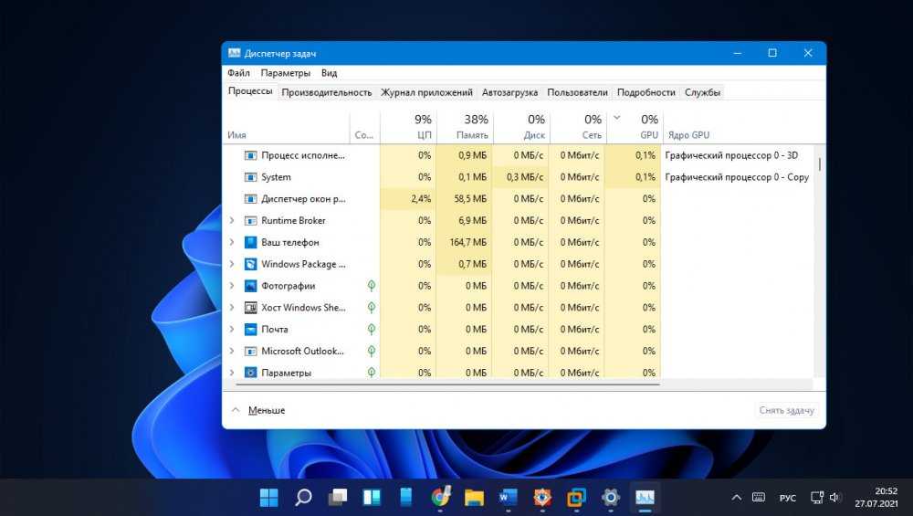
Task: Open Word from the taskbar
Action: 509,498
